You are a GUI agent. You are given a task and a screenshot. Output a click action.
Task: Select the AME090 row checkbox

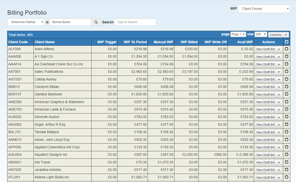286,102
